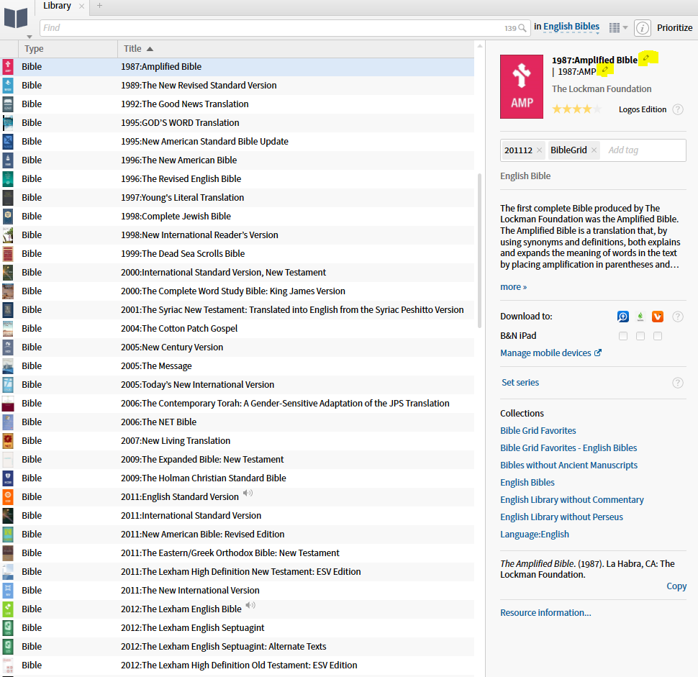The width and height of the screenshot is (698, 677).
Task: Select 1997:Young's Literal Translation row
Action: tap(237, 198)
